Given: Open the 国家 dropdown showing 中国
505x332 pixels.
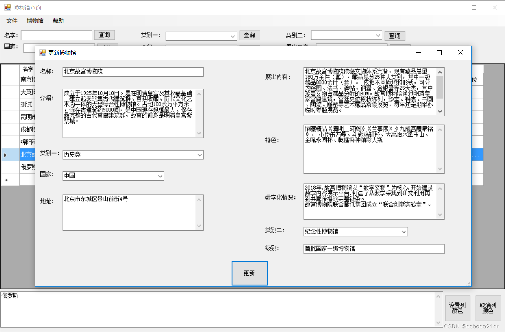Looking at the screenshot, I should point(160,176).
